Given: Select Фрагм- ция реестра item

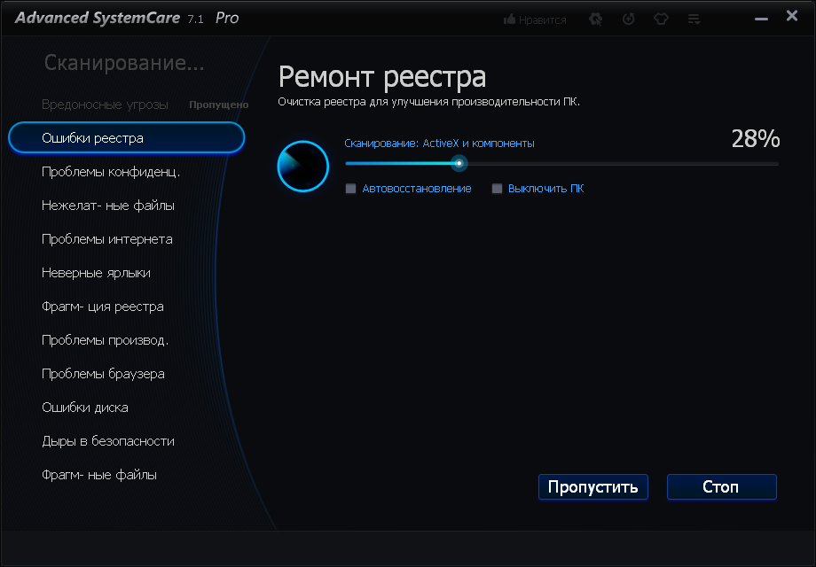Looking at the screenshot, I should [103, 307].
